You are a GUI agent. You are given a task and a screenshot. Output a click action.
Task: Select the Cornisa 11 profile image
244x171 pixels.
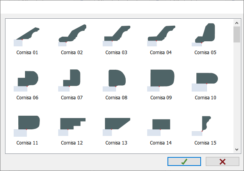coord(27,126)
